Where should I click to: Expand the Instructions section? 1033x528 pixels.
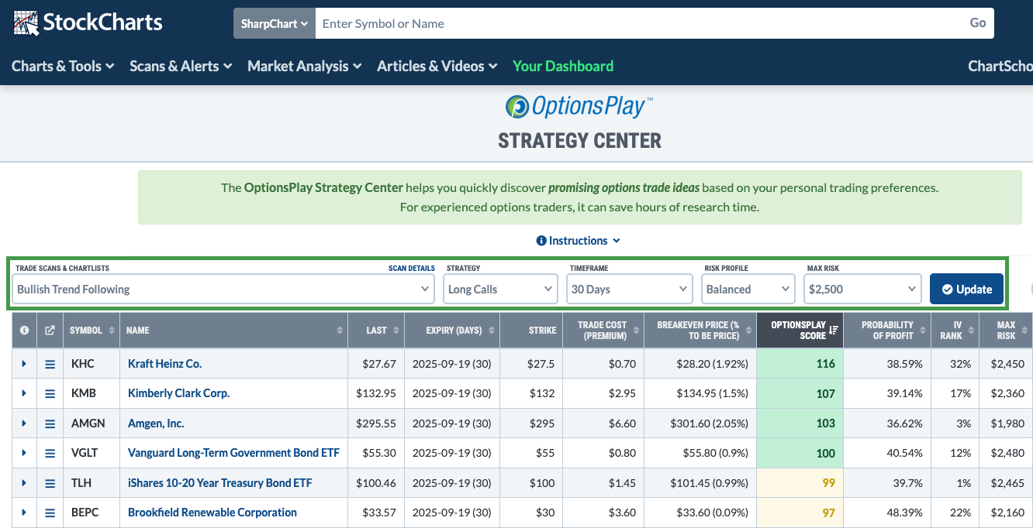click(x=579, y=241)
